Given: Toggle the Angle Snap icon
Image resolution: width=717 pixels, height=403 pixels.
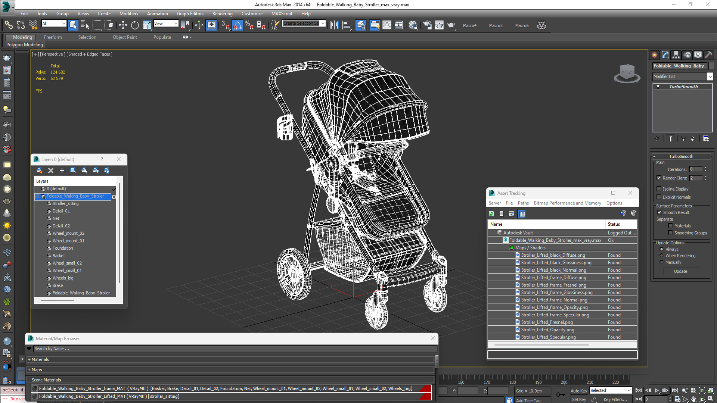Looking at the screenshot, I should tap(238, 25).
